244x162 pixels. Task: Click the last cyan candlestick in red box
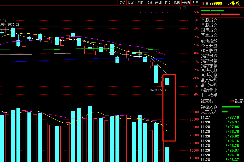tap(167, 81)
